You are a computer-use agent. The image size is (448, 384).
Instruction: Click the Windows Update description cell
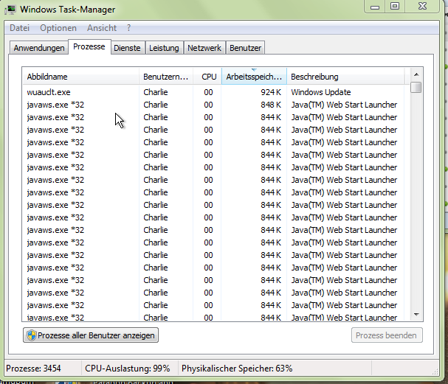coord(321,92)
